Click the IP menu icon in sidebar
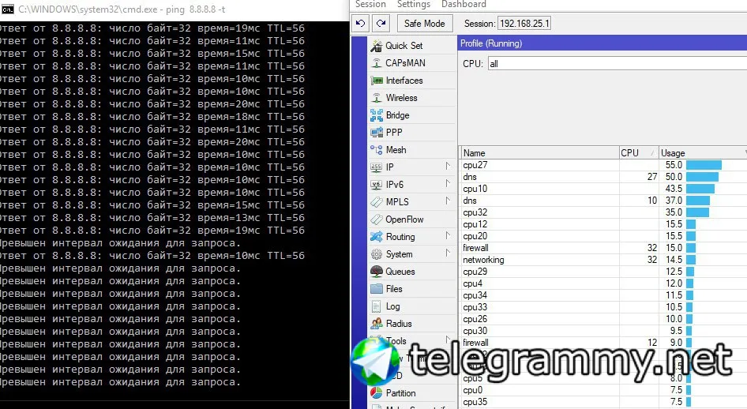This screenshot has width=747, height=409. [377, 167]
